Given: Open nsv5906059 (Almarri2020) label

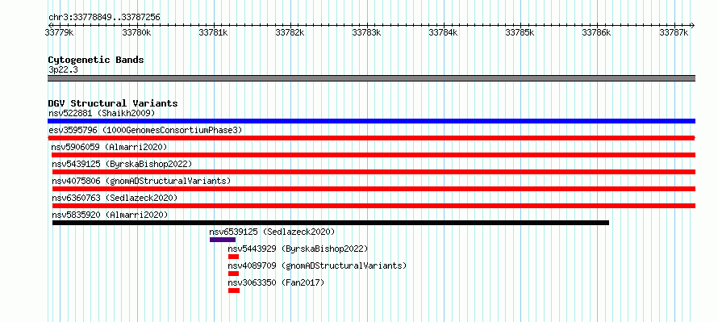Looking at the screenshot, I should 110,147.
